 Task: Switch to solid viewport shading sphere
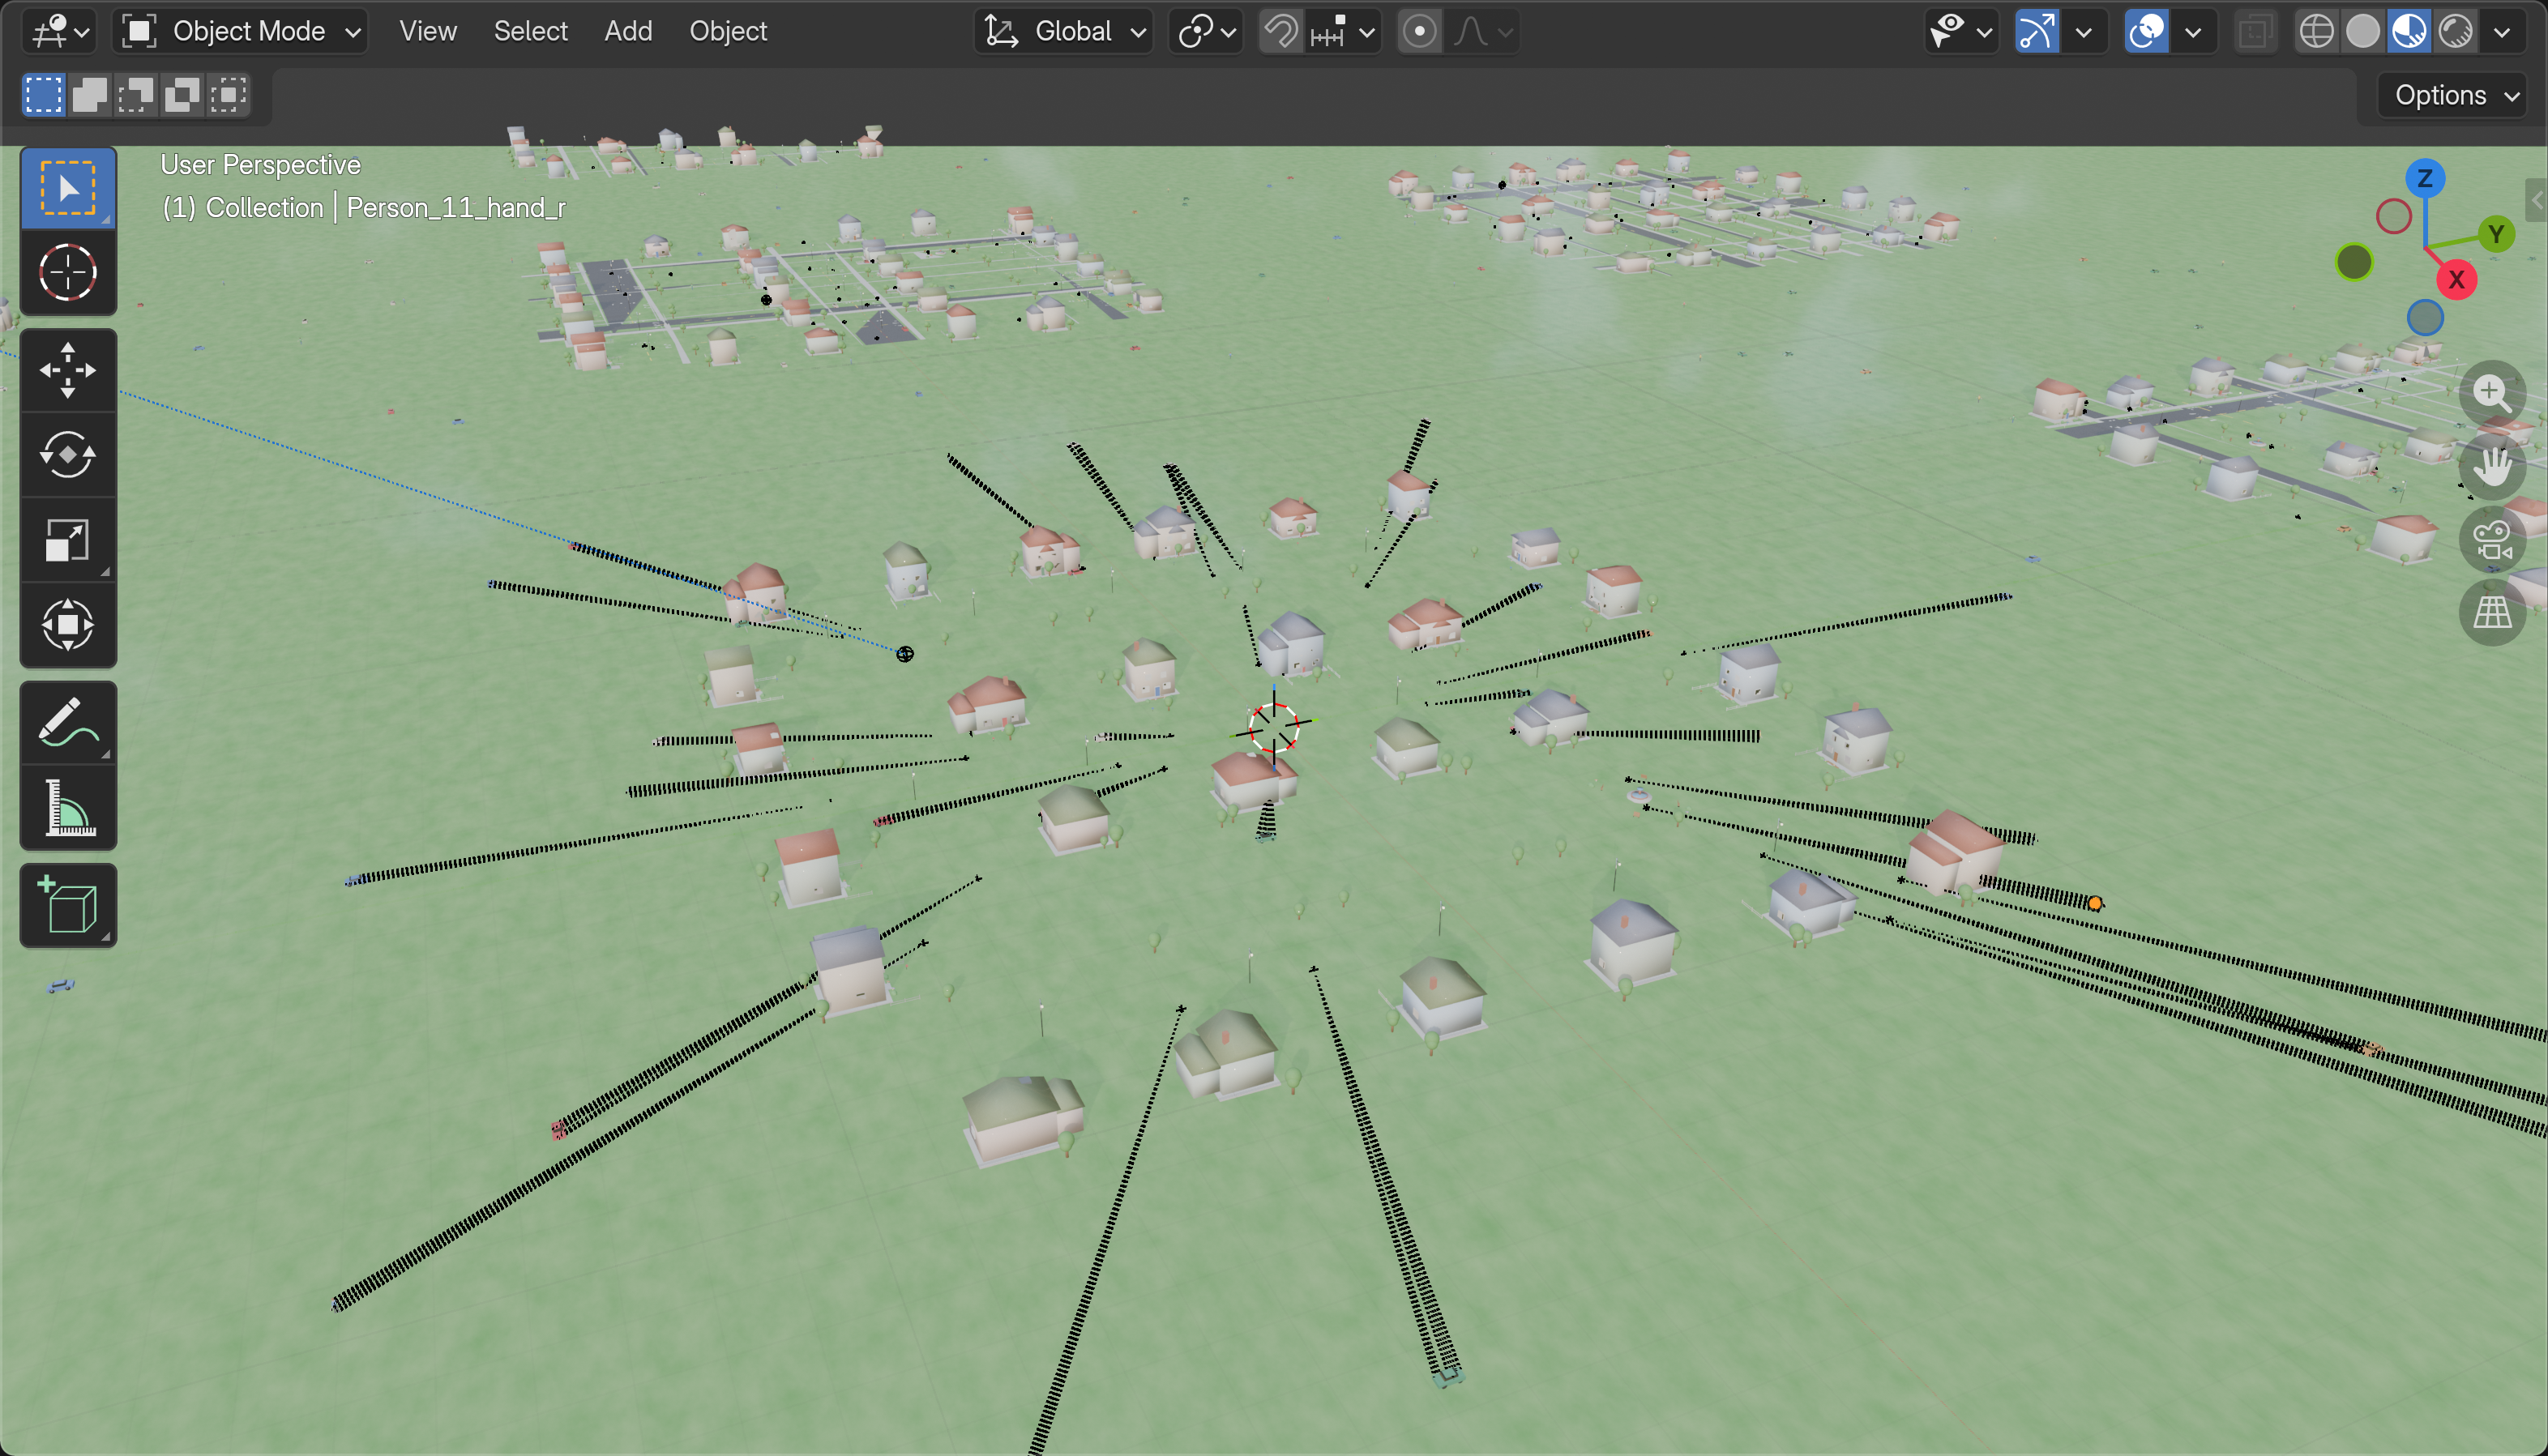2362,31
